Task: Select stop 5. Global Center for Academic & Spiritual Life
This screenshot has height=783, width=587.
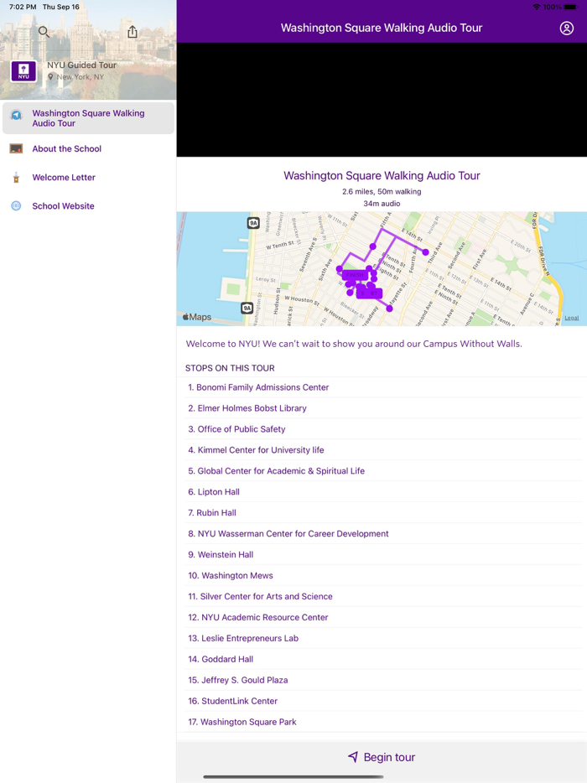Action: [x=382, y=471]
